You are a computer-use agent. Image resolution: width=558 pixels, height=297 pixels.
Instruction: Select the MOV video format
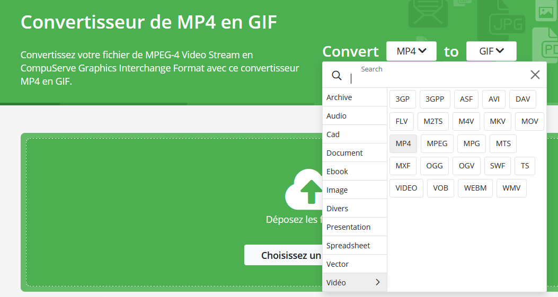529,121
